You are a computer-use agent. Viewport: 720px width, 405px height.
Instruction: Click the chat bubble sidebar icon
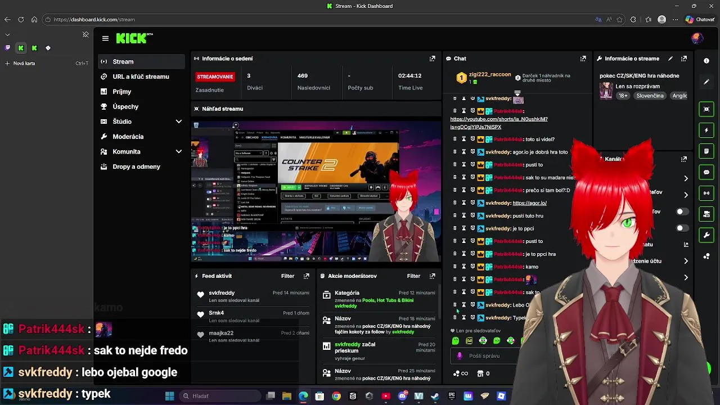(706, 172)
